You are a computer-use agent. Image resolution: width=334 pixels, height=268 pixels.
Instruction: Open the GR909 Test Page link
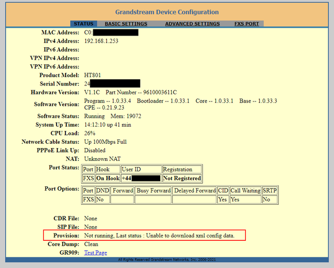(95, 252)
